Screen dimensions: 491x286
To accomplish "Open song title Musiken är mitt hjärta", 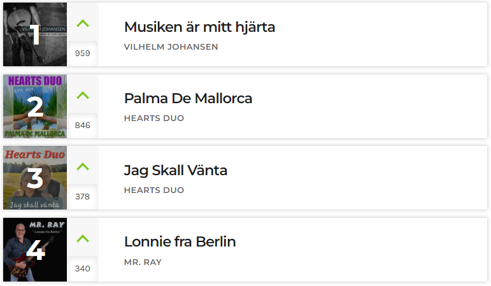I will point(199,27).
